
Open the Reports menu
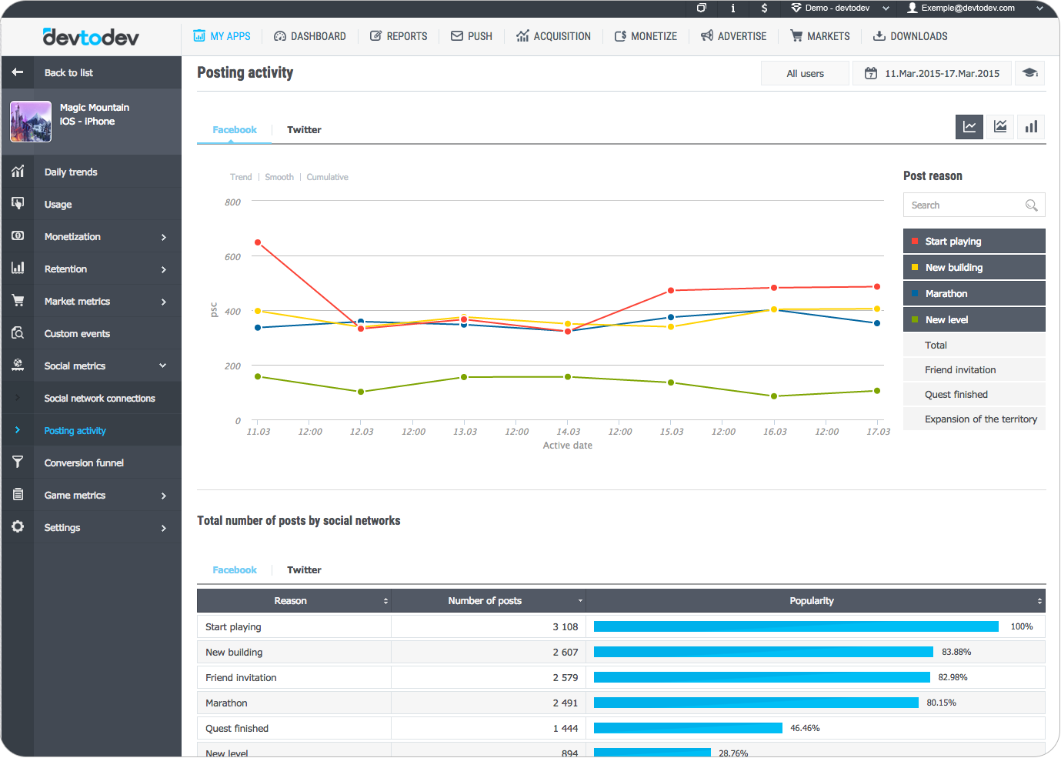coord(399,36)
